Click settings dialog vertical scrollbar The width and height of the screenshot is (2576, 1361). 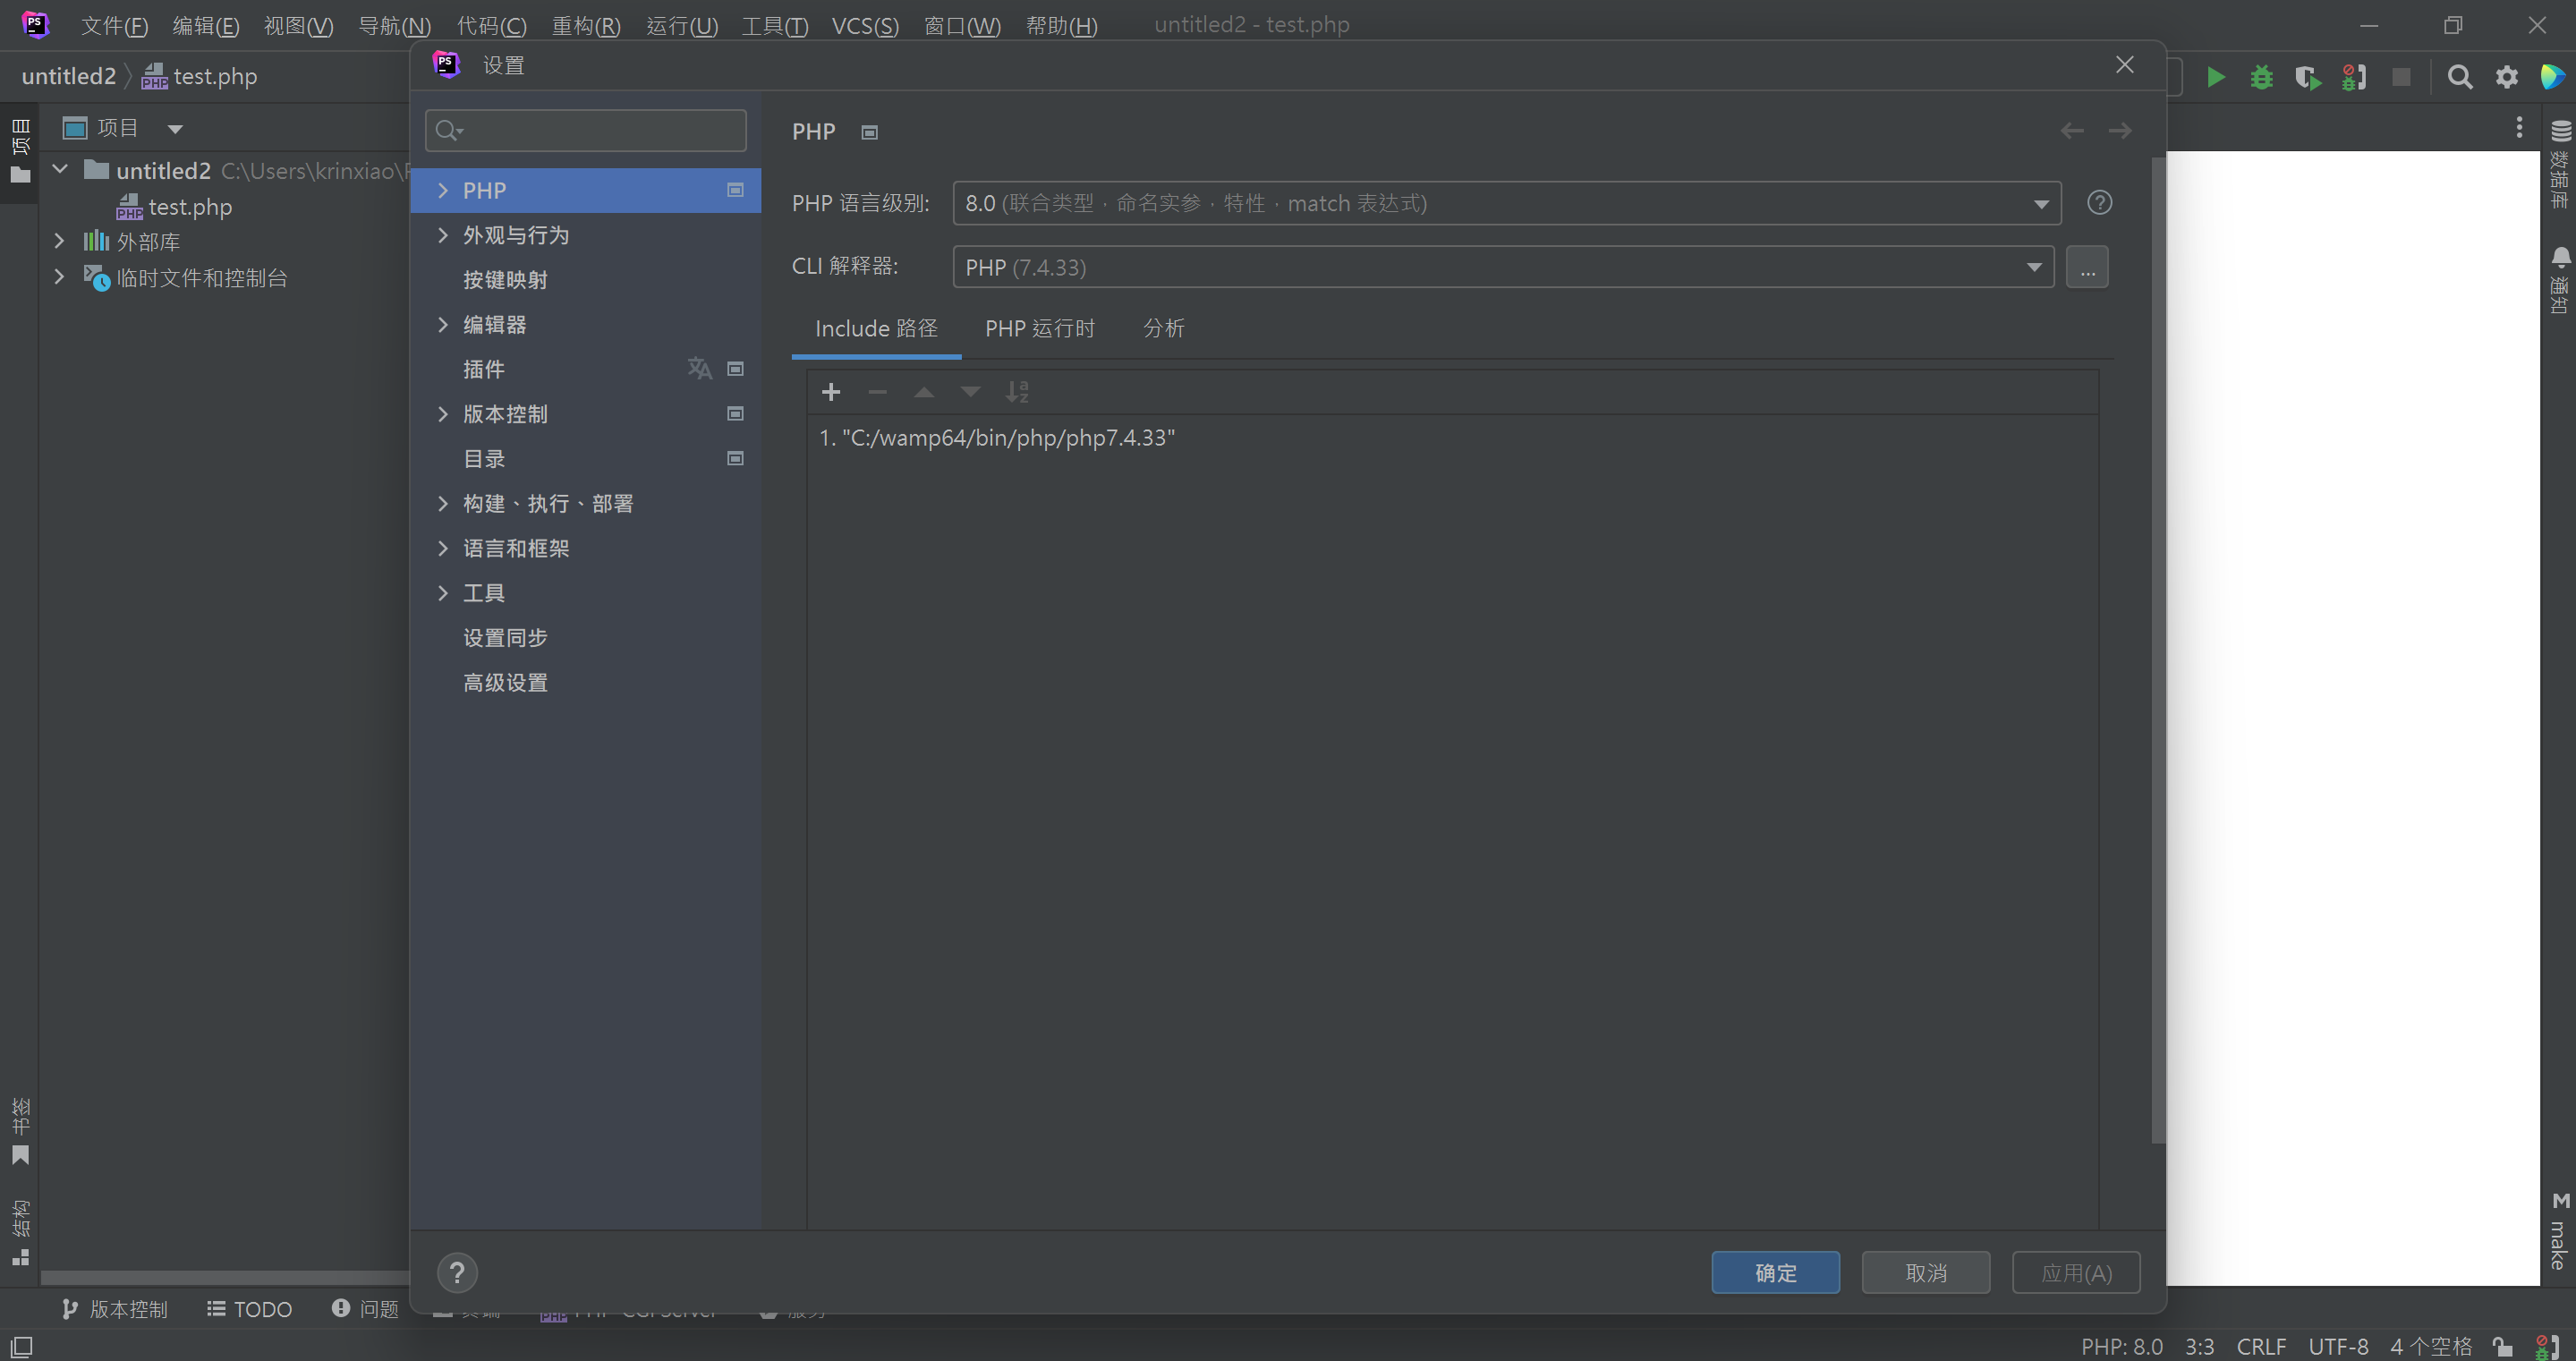pos(2158,650)
